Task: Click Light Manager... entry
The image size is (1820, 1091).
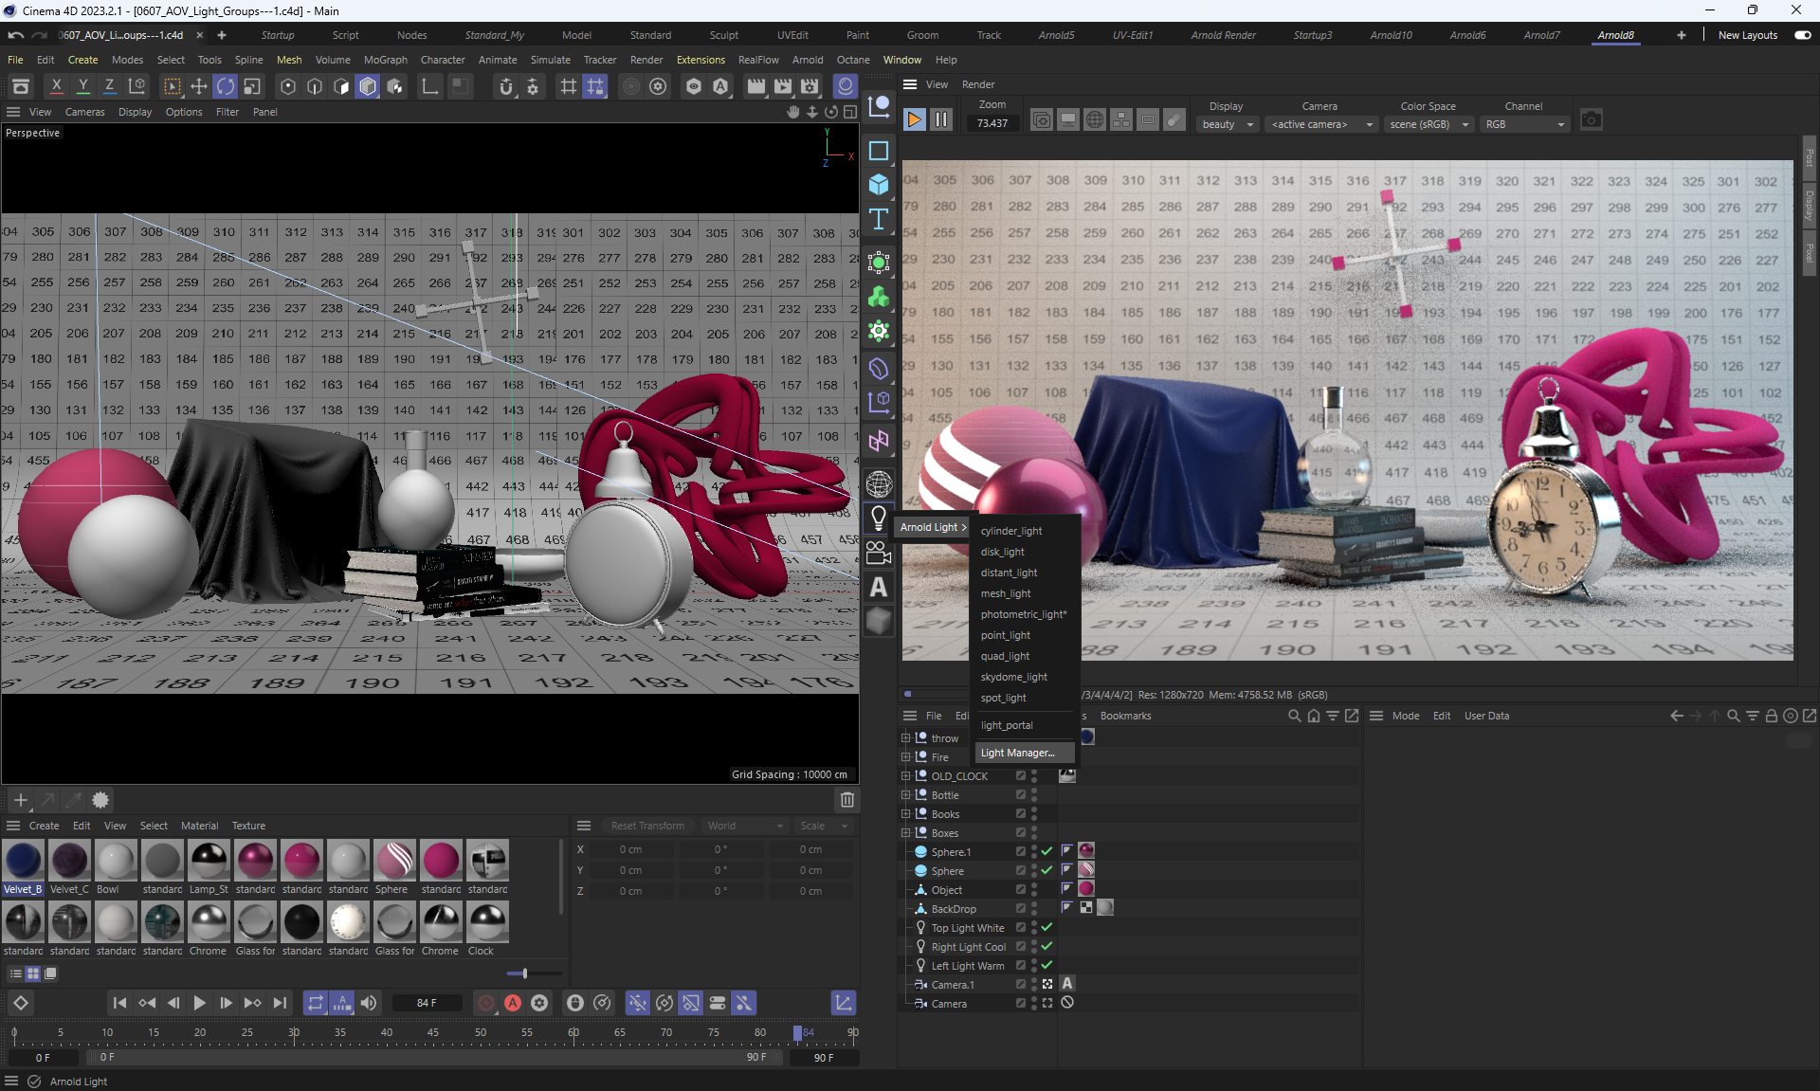Action: [1017, 753]
